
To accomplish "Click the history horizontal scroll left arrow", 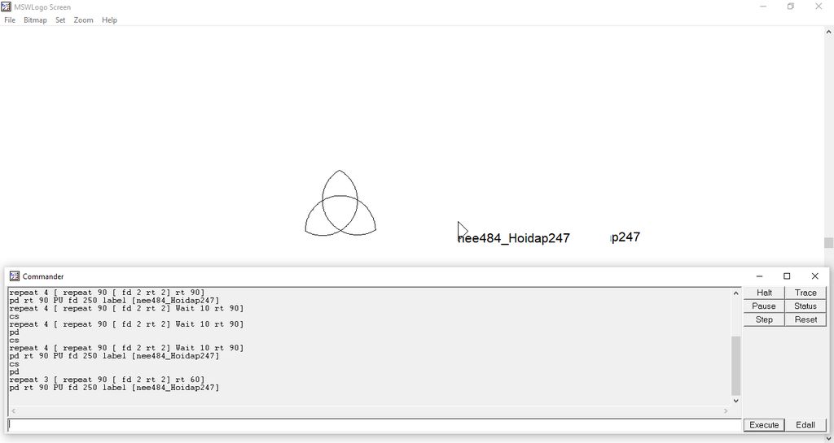I will coord(13,411).
